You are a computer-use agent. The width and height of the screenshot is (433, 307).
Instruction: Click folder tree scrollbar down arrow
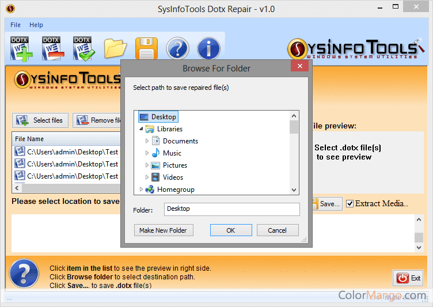pos(294,190)
